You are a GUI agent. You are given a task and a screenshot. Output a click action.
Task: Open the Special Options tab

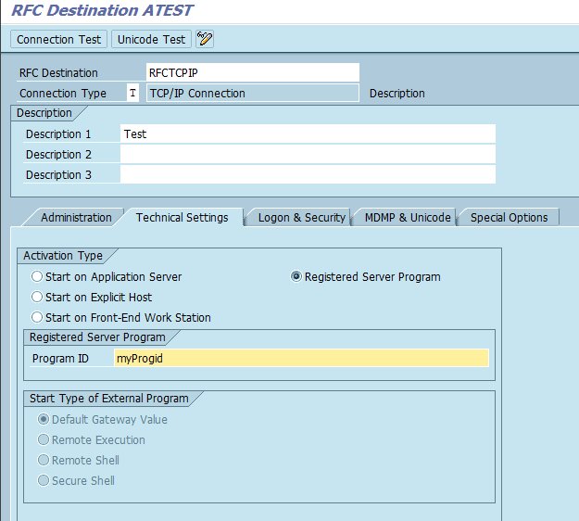(509, 218)
